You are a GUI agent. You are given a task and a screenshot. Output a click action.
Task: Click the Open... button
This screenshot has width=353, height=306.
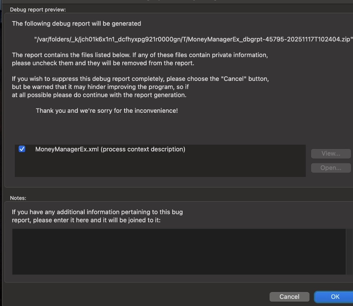(331, 168)
